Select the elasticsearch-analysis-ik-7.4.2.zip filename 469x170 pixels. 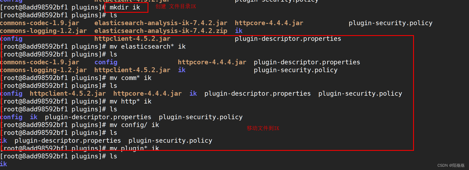click(x=161, y=31)
